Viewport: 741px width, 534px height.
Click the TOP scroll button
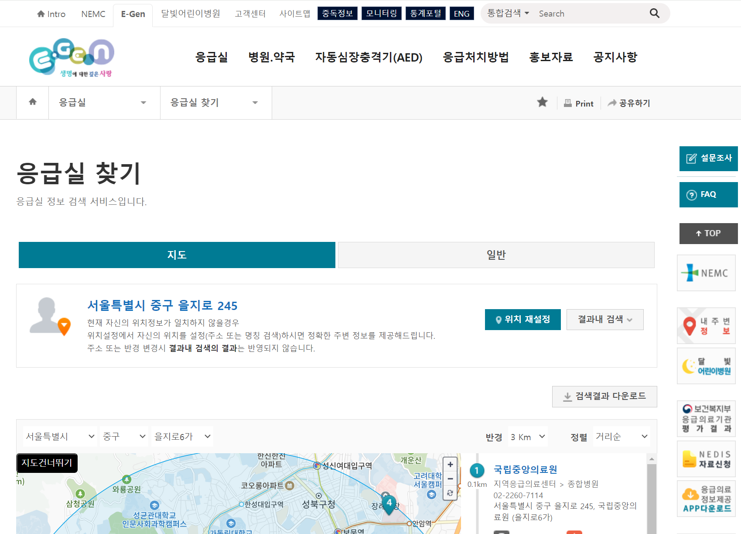pos(708,234)
